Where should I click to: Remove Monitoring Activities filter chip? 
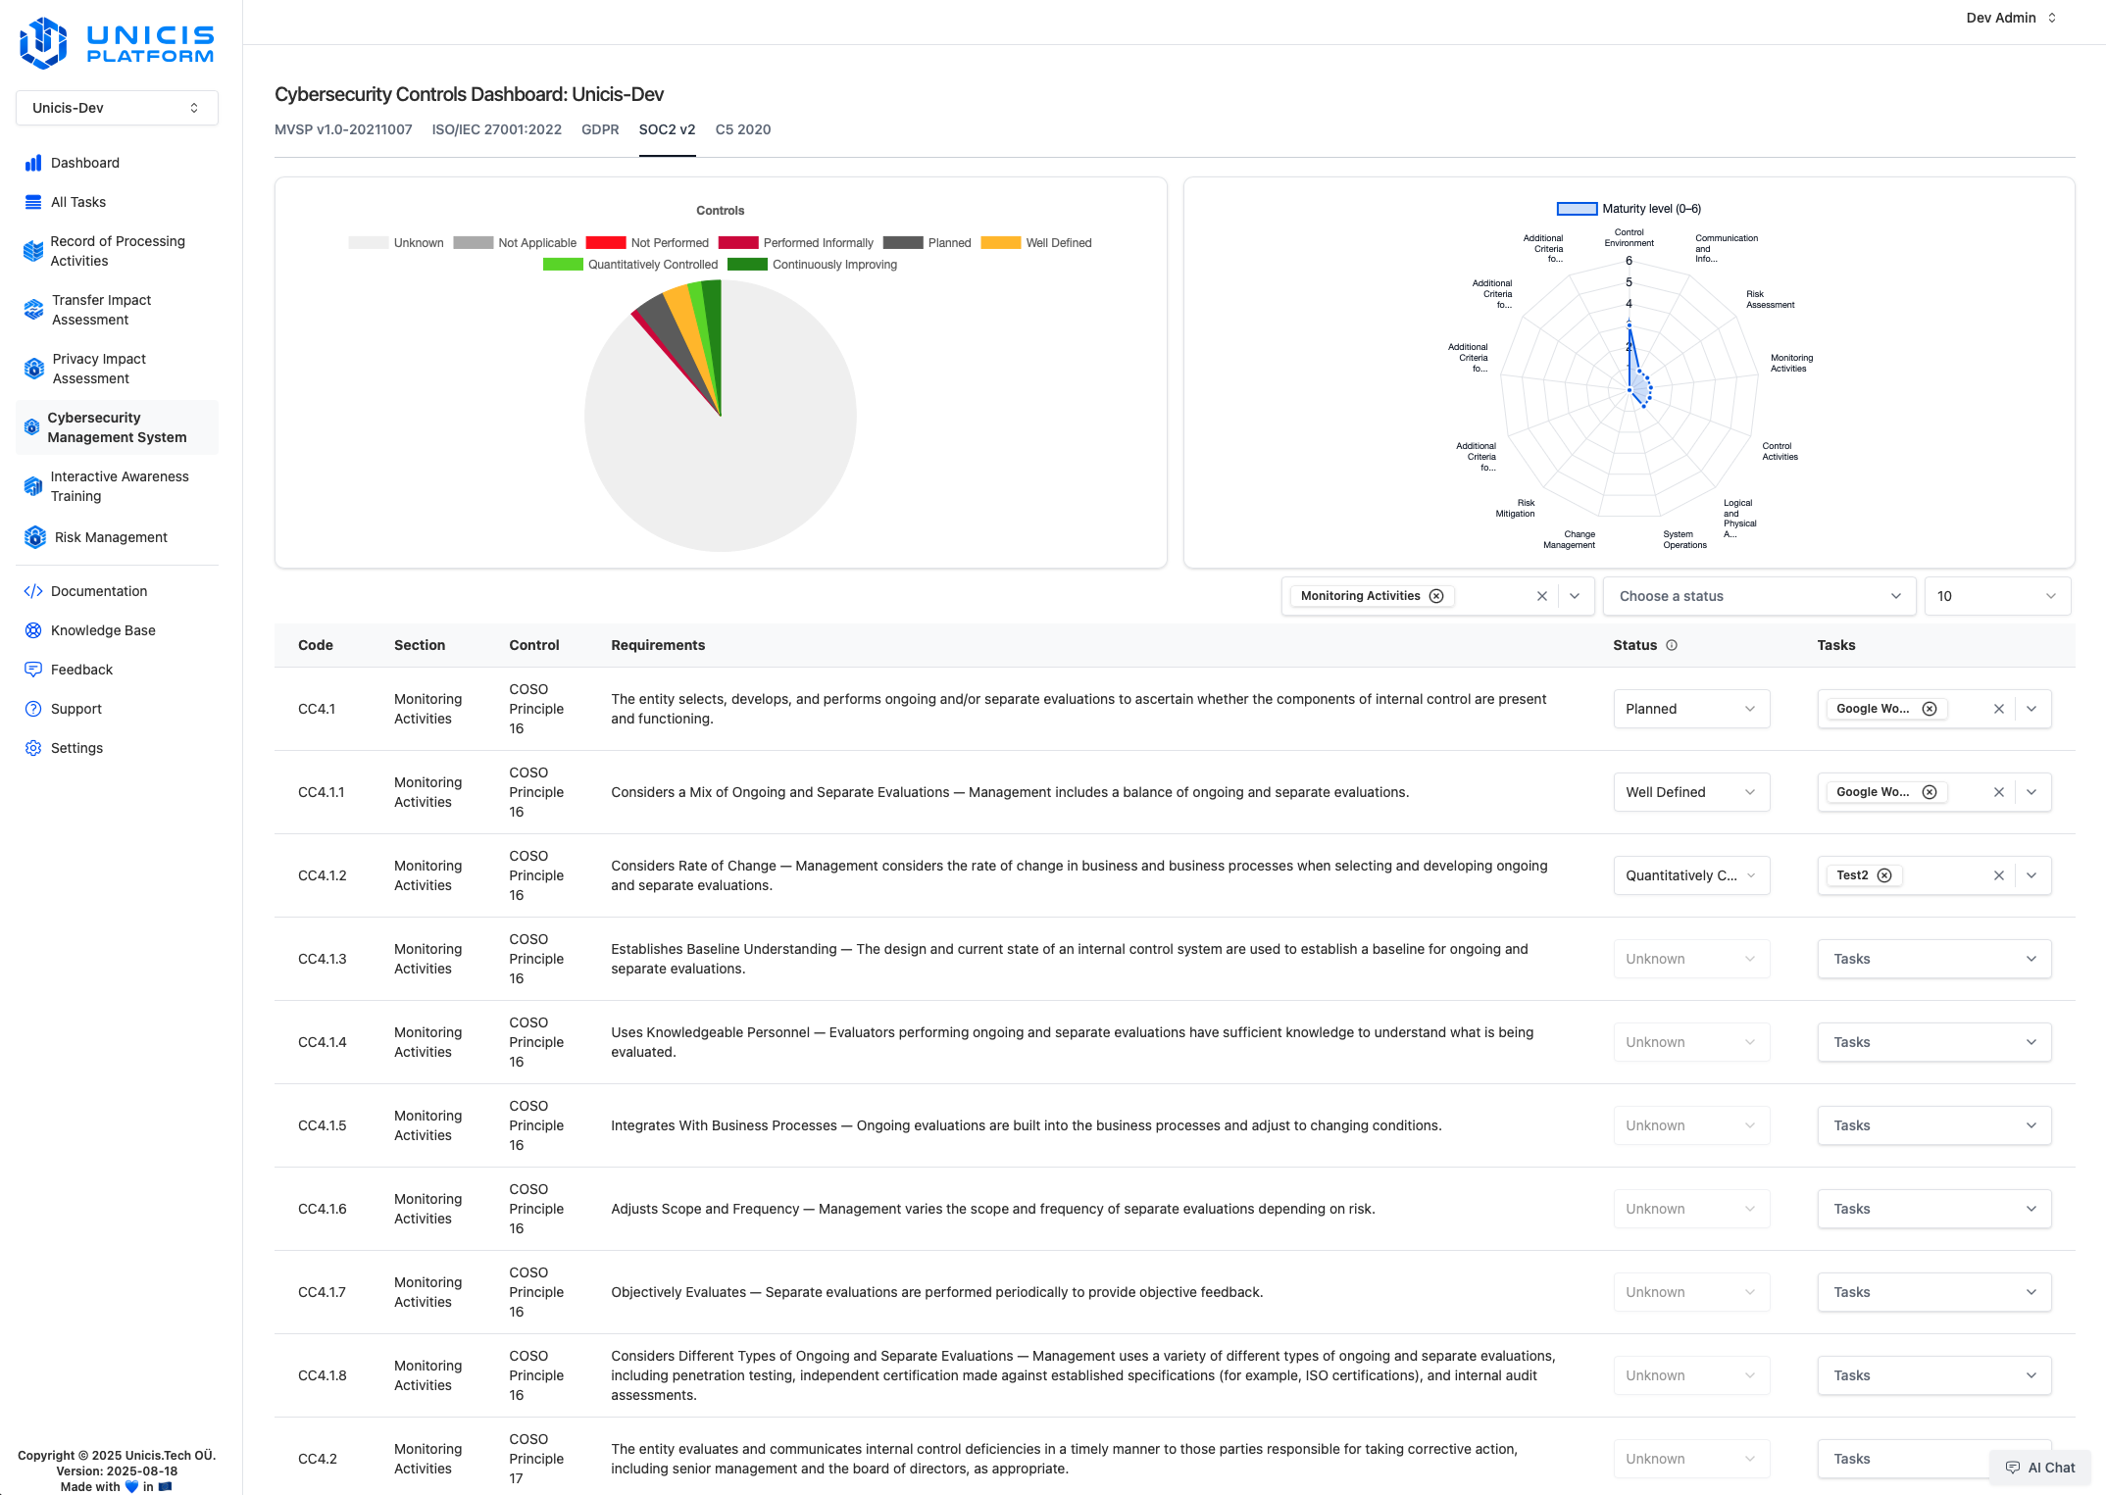click(1436, 596)
